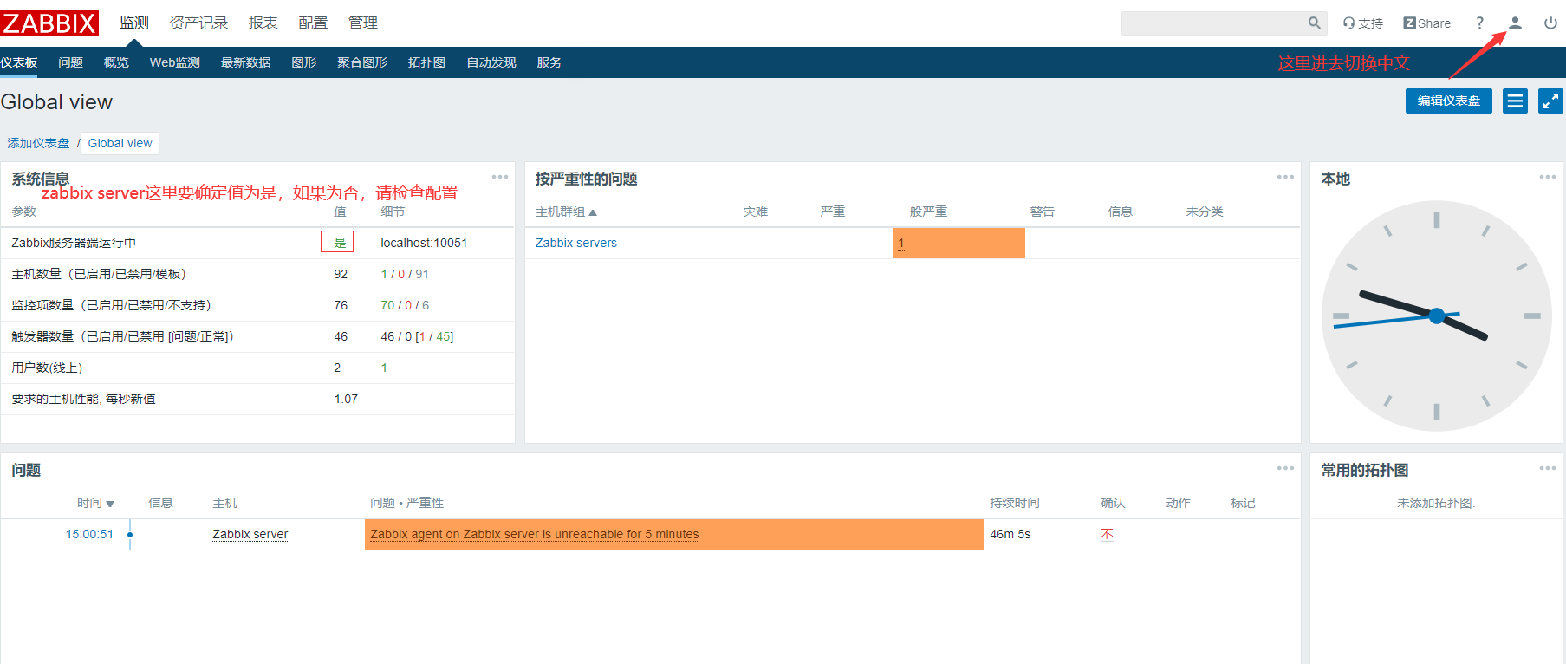Click the search magnifier icon
The image size is (1566, 664).
click(x=1315, y=23)
